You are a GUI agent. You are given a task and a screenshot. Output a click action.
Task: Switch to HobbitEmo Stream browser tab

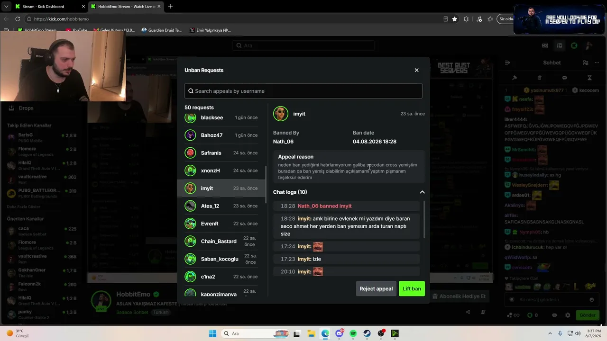coord(126,7)
